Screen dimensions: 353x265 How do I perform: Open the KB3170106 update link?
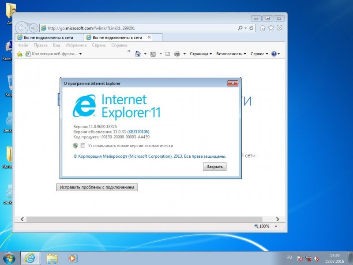pyautogui.click(x=138, y=132)
